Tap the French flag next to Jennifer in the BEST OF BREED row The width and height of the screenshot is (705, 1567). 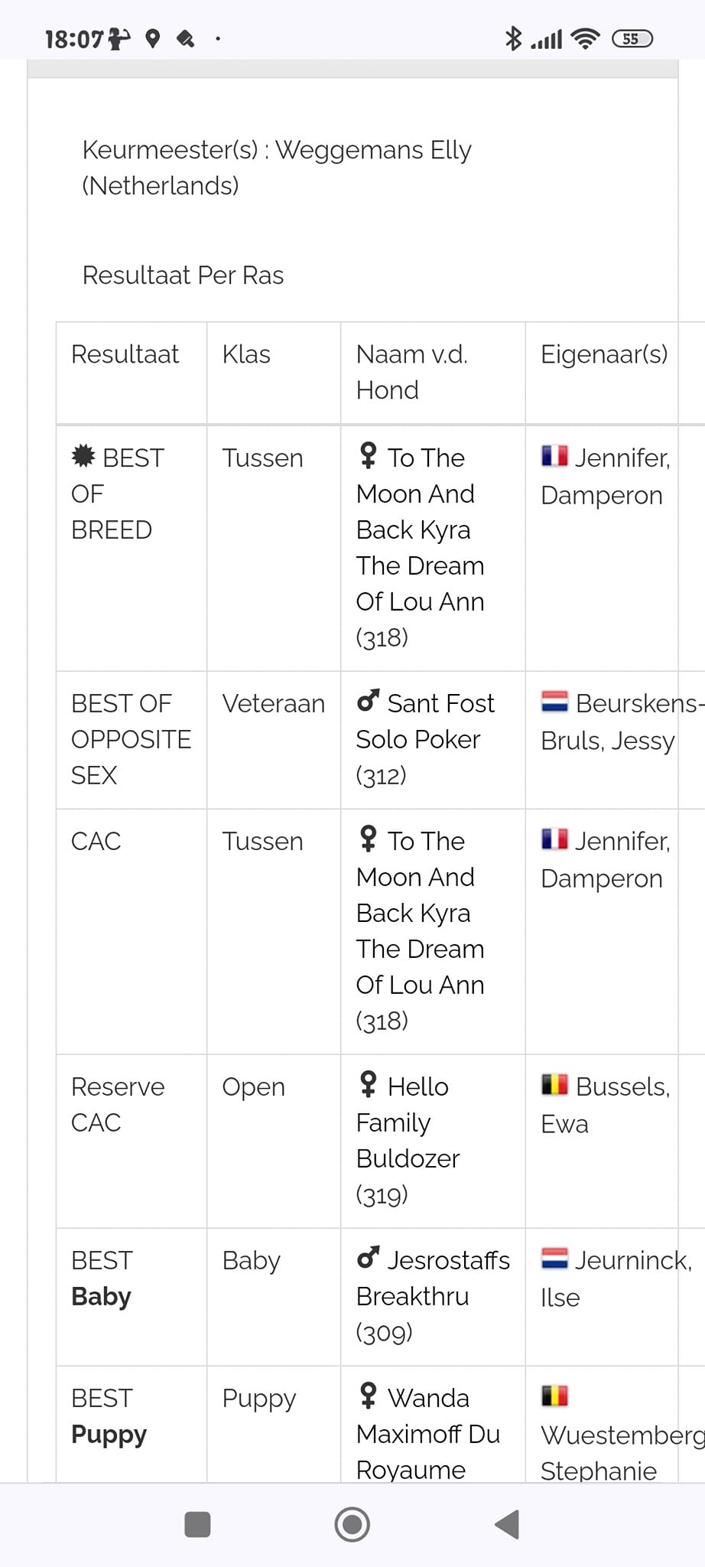pos(554,456)
